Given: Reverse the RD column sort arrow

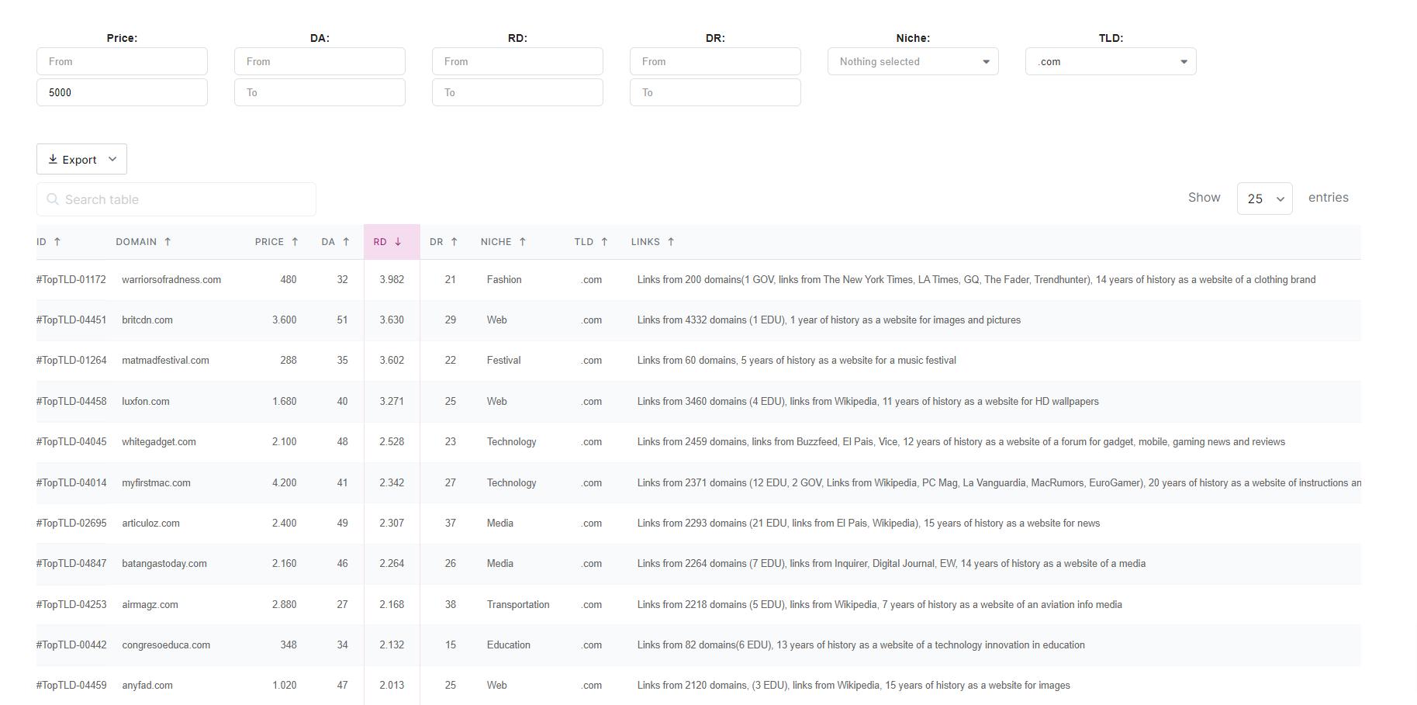Looking at the screenshot, I should click(x=398, y=242).
